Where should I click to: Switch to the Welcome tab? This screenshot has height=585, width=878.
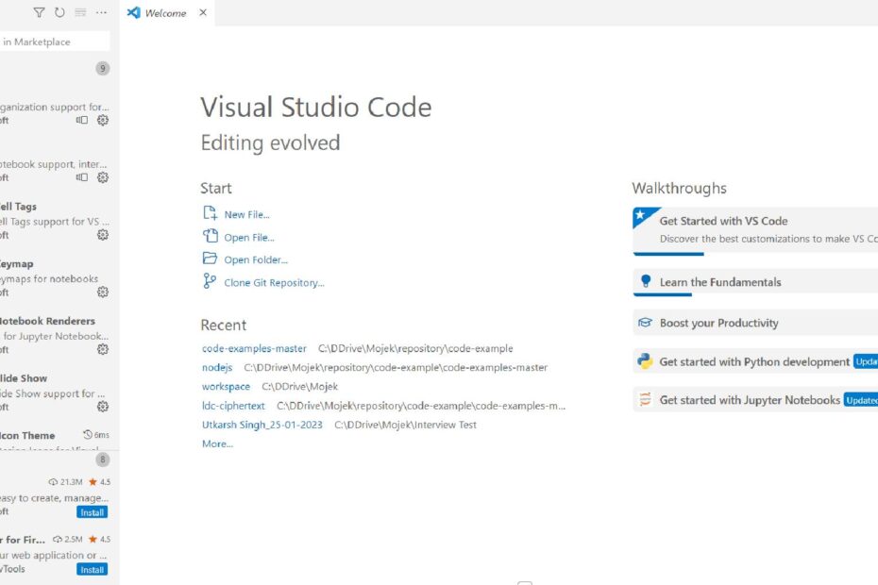click(x=164, y=13)
